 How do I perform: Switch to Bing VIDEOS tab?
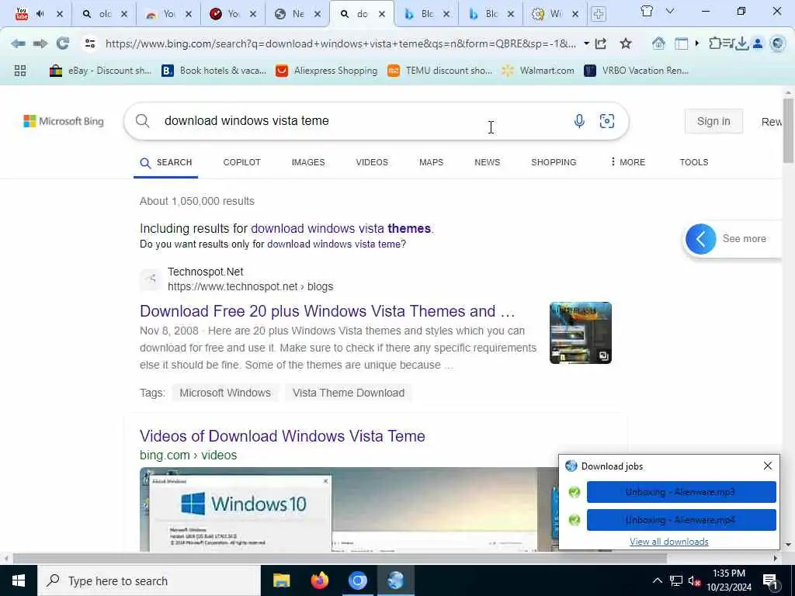pyautogui.click(x=372, y=162)
